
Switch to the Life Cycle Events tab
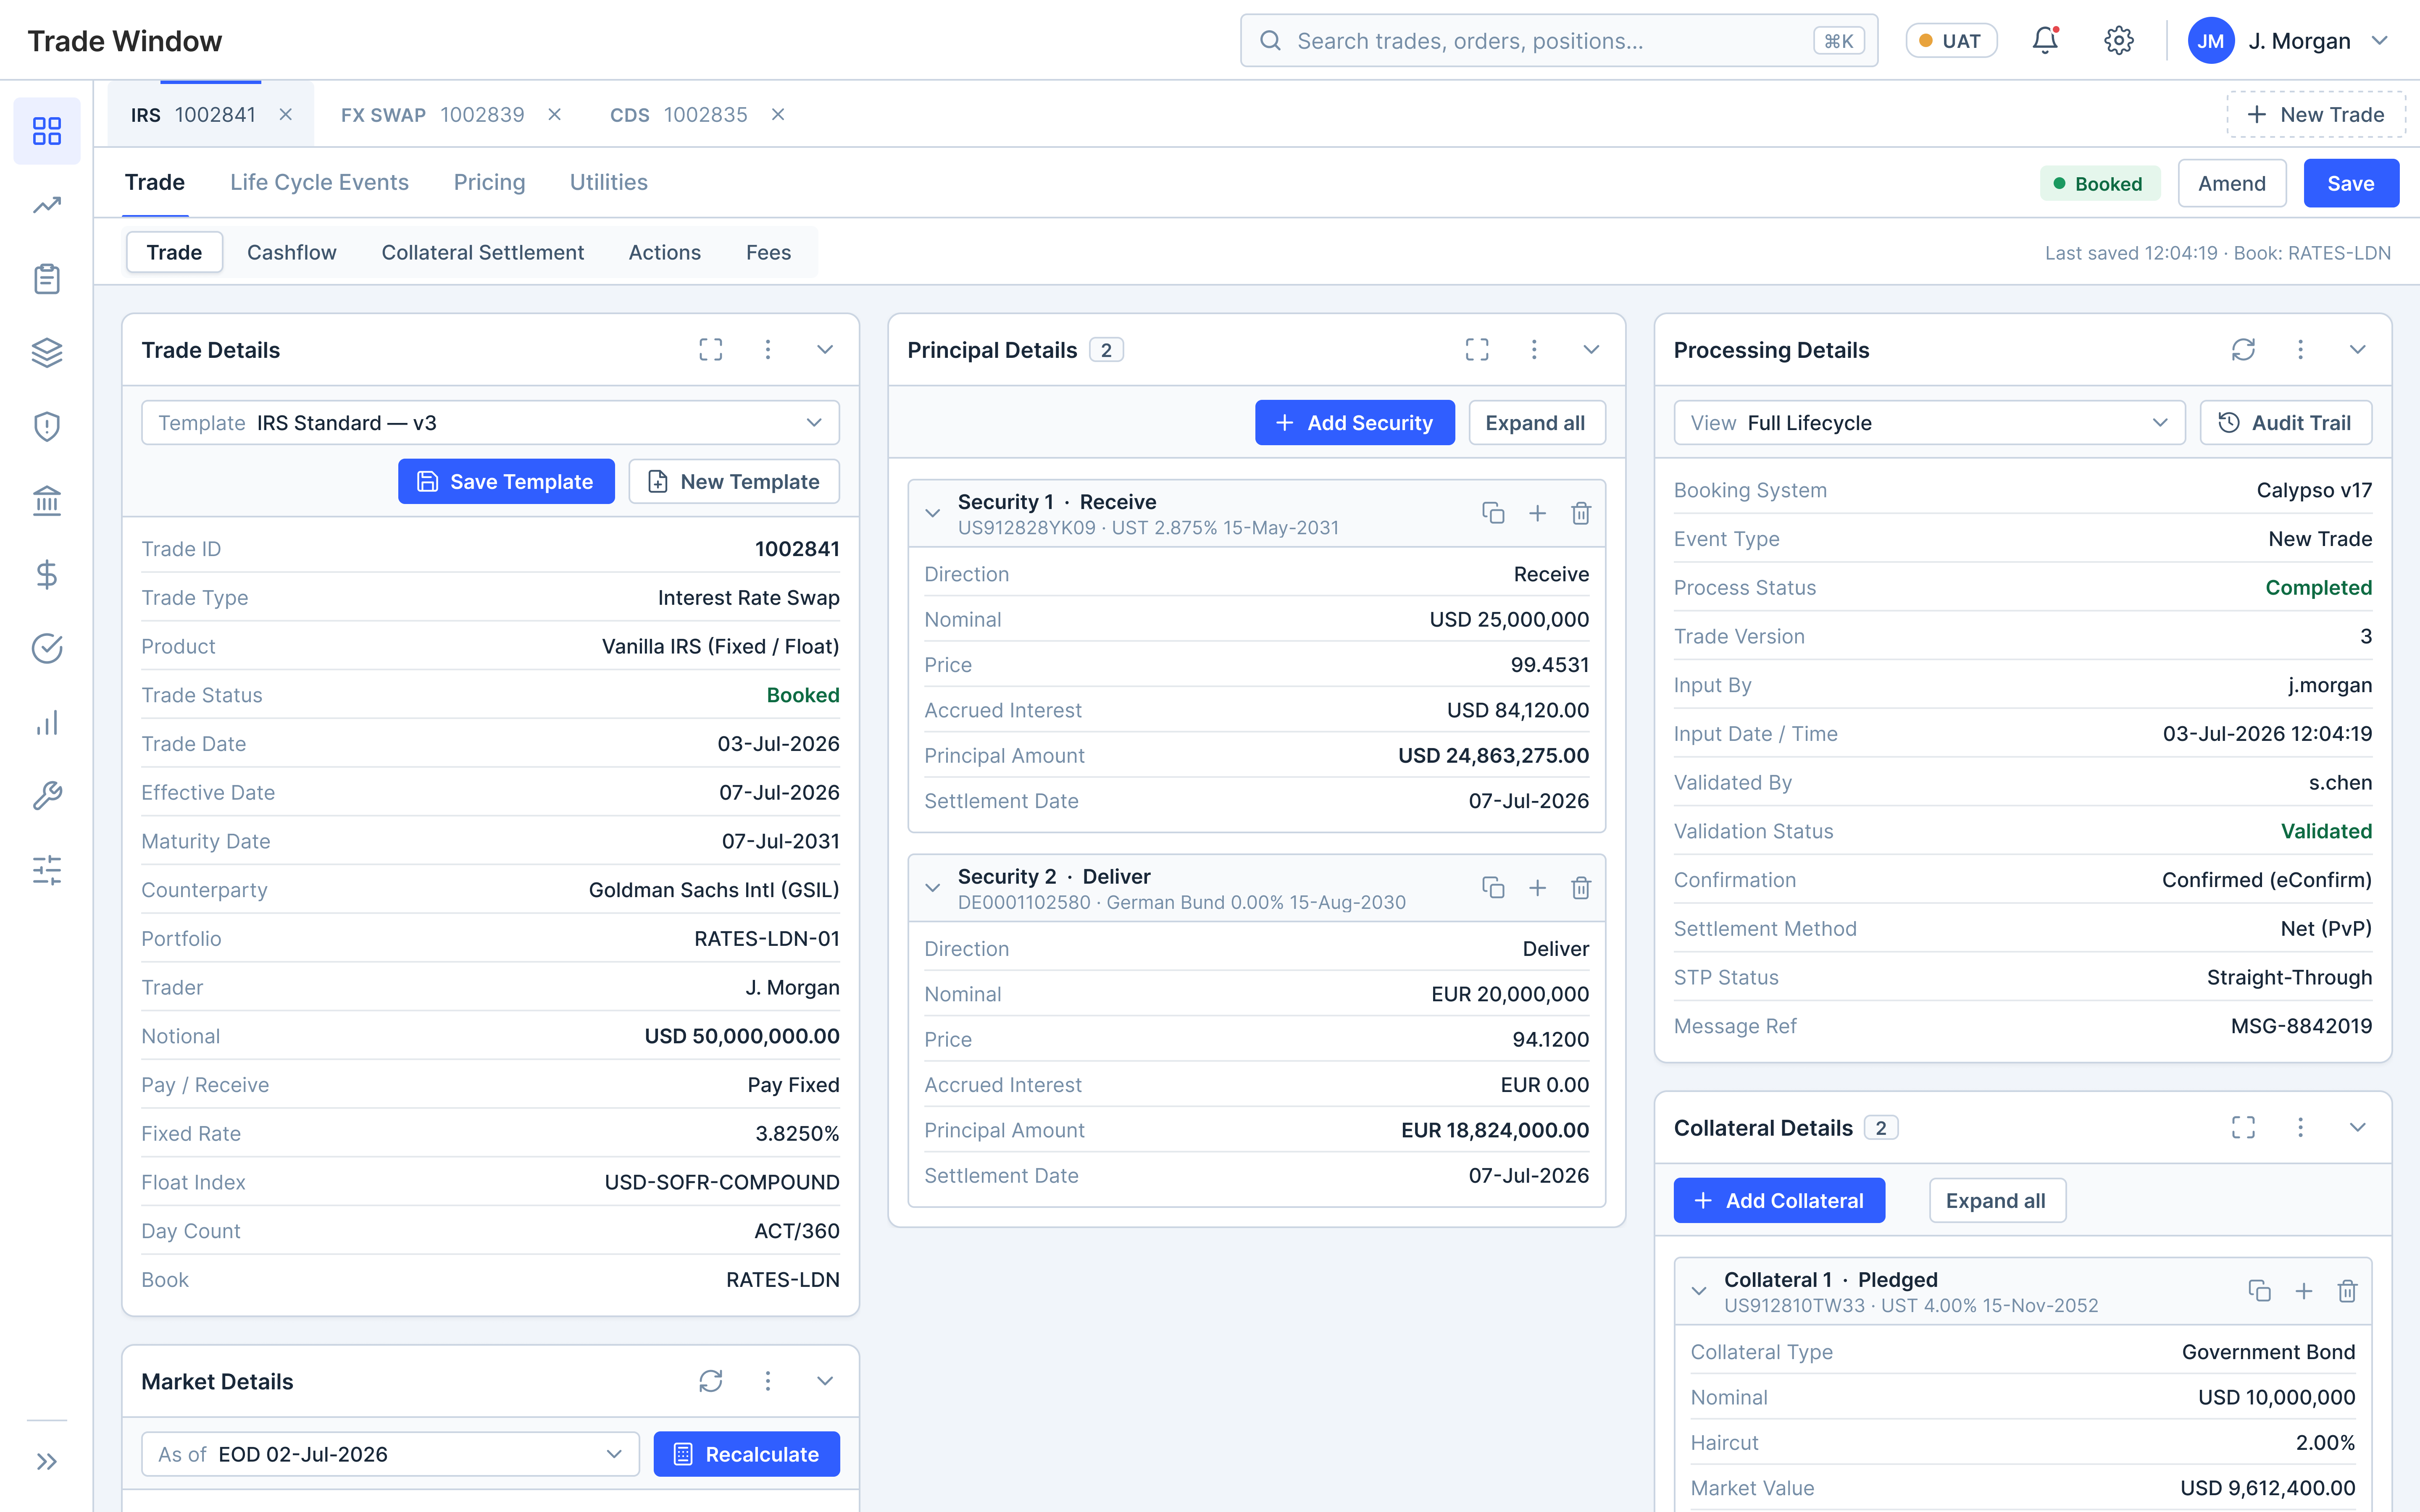(319, 183)
